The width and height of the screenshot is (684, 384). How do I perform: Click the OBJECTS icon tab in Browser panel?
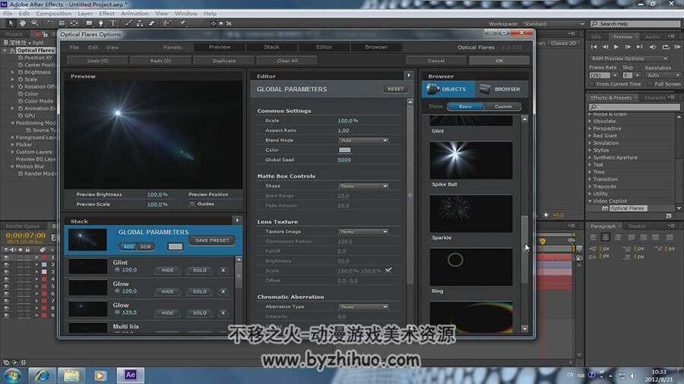(448, 89)
